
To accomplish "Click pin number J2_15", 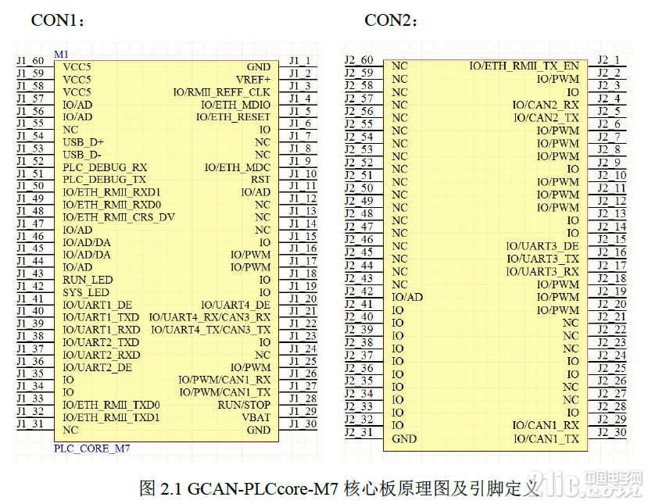I will tap(612, 239).
